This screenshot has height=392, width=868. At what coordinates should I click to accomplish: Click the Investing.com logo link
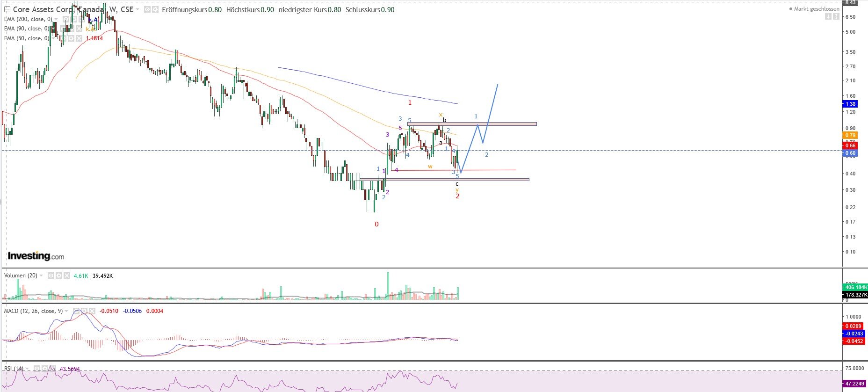click(x=36, y=256)
